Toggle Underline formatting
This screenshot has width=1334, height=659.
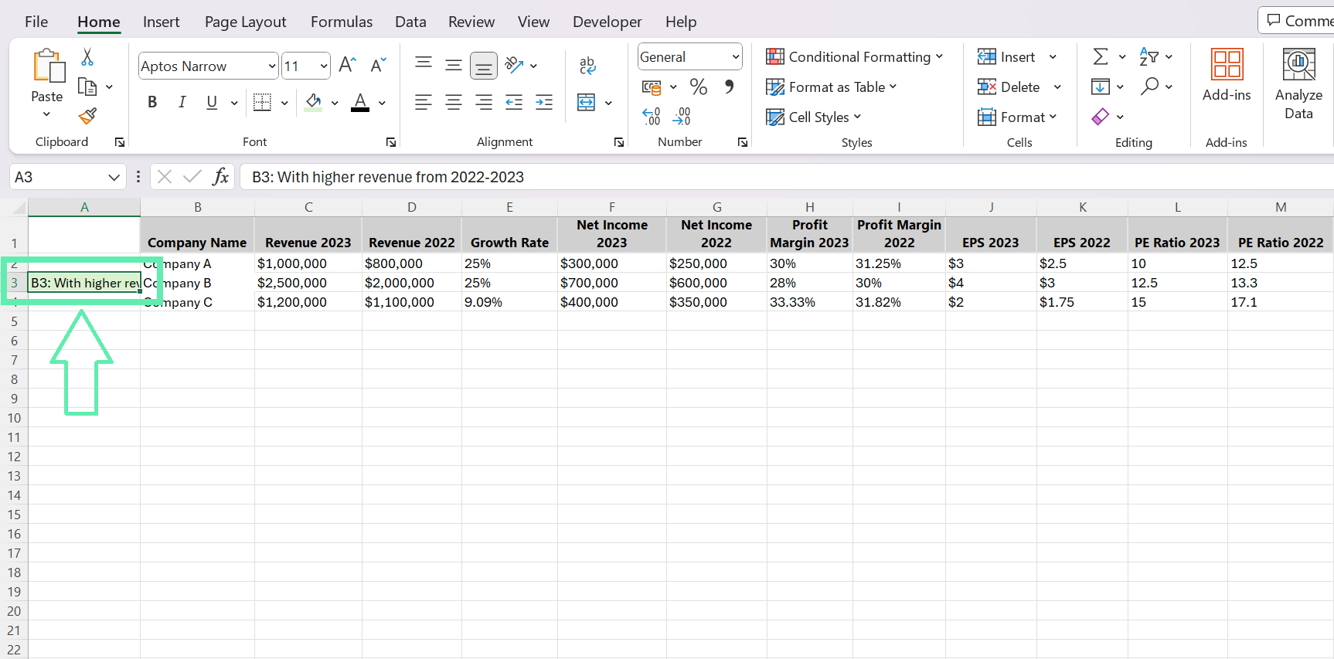point(212,102)
